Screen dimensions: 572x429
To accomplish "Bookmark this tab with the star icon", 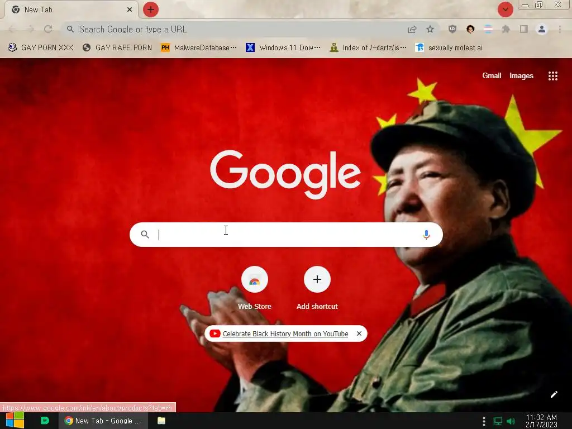I will [430, 29].
